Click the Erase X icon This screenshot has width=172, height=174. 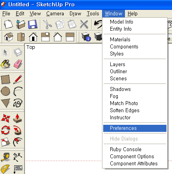click(84, 24)
